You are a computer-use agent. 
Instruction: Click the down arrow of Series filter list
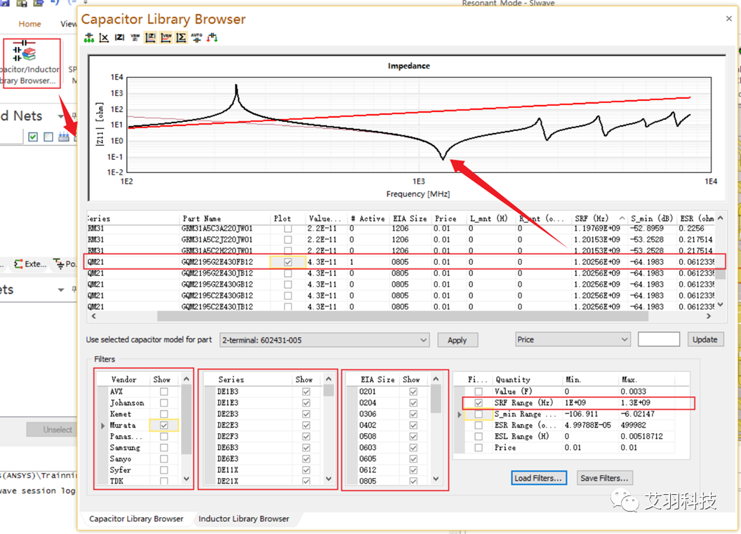329,479
